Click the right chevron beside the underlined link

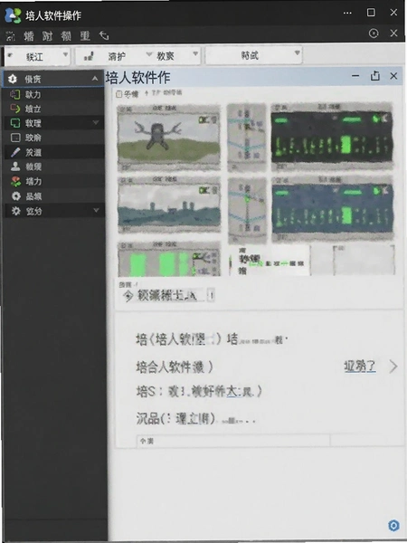click(393, 366)
